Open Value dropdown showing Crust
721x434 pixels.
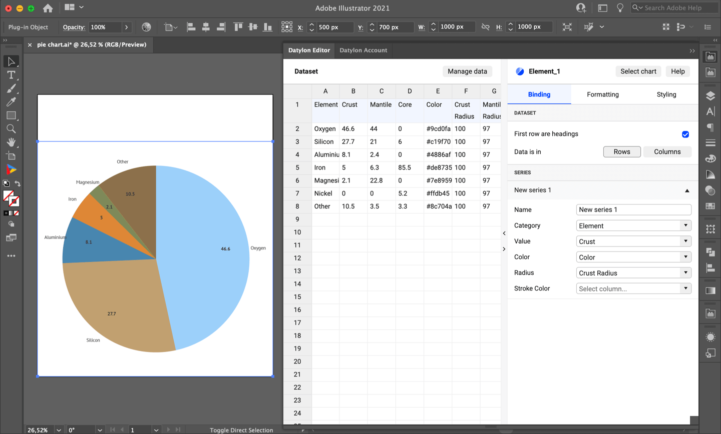(x=634, y=241)
